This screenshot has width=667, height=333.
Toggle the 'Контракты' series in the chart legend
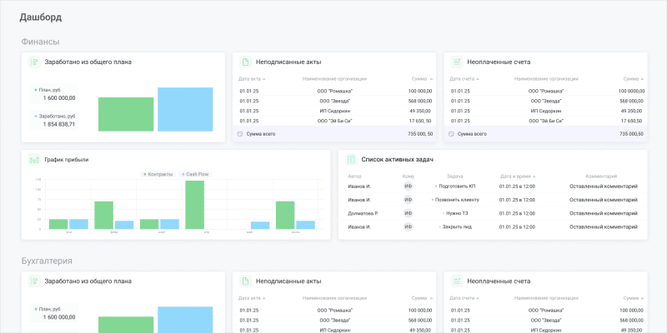(158, 174)
